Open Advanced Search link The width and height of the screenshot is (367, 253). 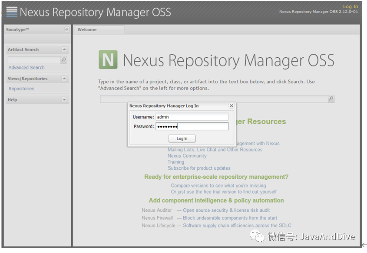tap(26, 68)
